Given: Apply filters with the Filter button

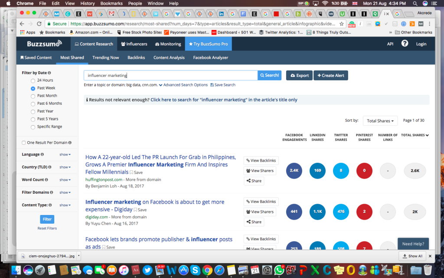Looking at the screenshot, I should (x=47, y=219).
